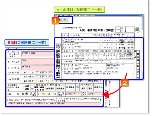The image size is (152, 116).
Task: Choose 退院 option in 第2回入院 row
Action: click(x=80, y=81)
